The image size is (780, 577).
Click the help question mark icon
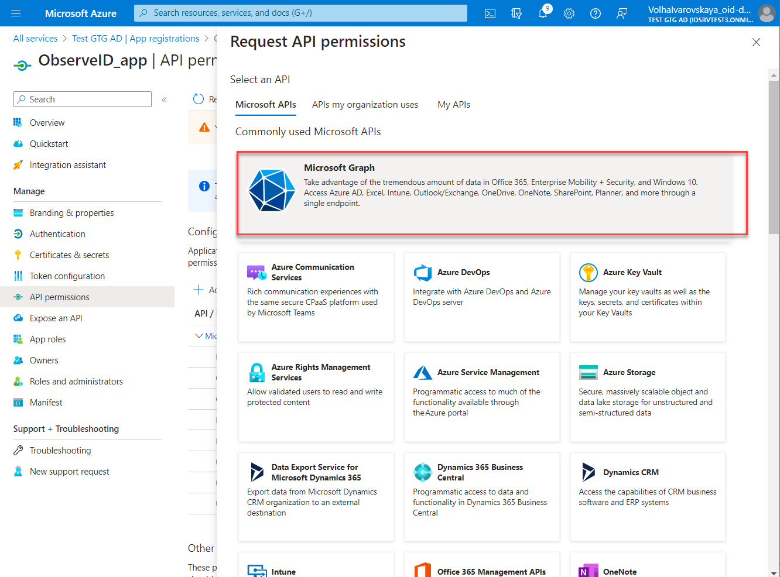[596, 13]
